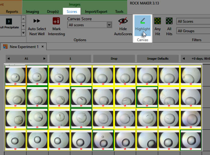210x155 pixels.
Task: Select the Any Hit filter icon
Action: point(157,21)
